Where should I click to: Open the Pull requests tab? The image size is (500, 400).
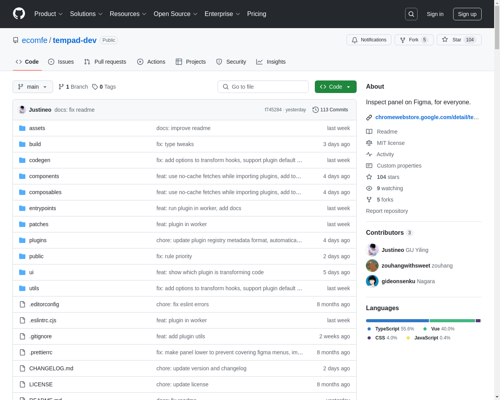point(105,62)
